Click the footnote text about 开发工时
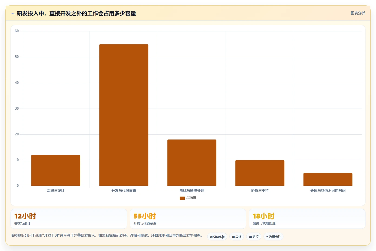 [107, 235]
